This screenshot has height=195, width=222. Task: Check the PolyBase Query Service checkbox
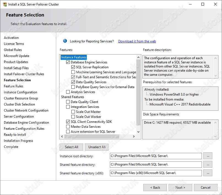[x=73, y=87]
